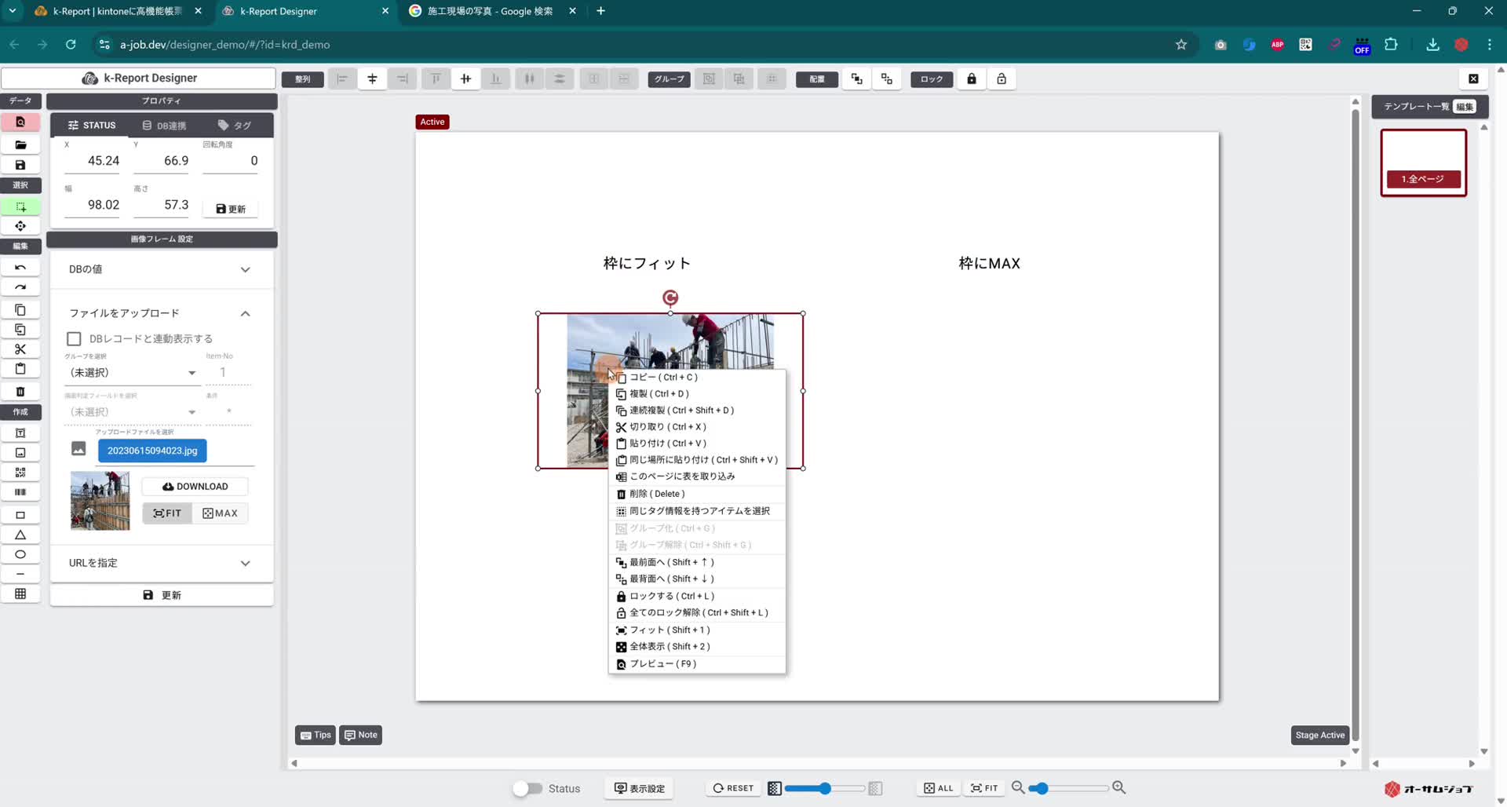Redo the last edit
This screenshot has width=1507, height=807.
tap(20, 287)
